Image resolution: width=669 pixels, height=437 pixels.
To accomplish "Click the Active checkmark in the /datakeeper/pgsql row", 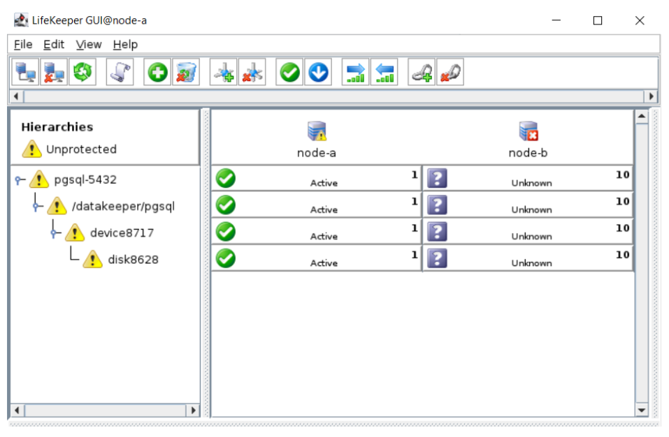I will pos(226,205).
